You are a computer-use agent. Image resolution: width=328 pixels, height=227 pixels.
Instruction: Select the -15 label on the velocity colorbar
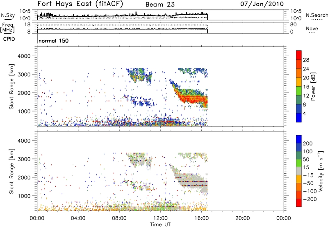(x=308, y=175)
